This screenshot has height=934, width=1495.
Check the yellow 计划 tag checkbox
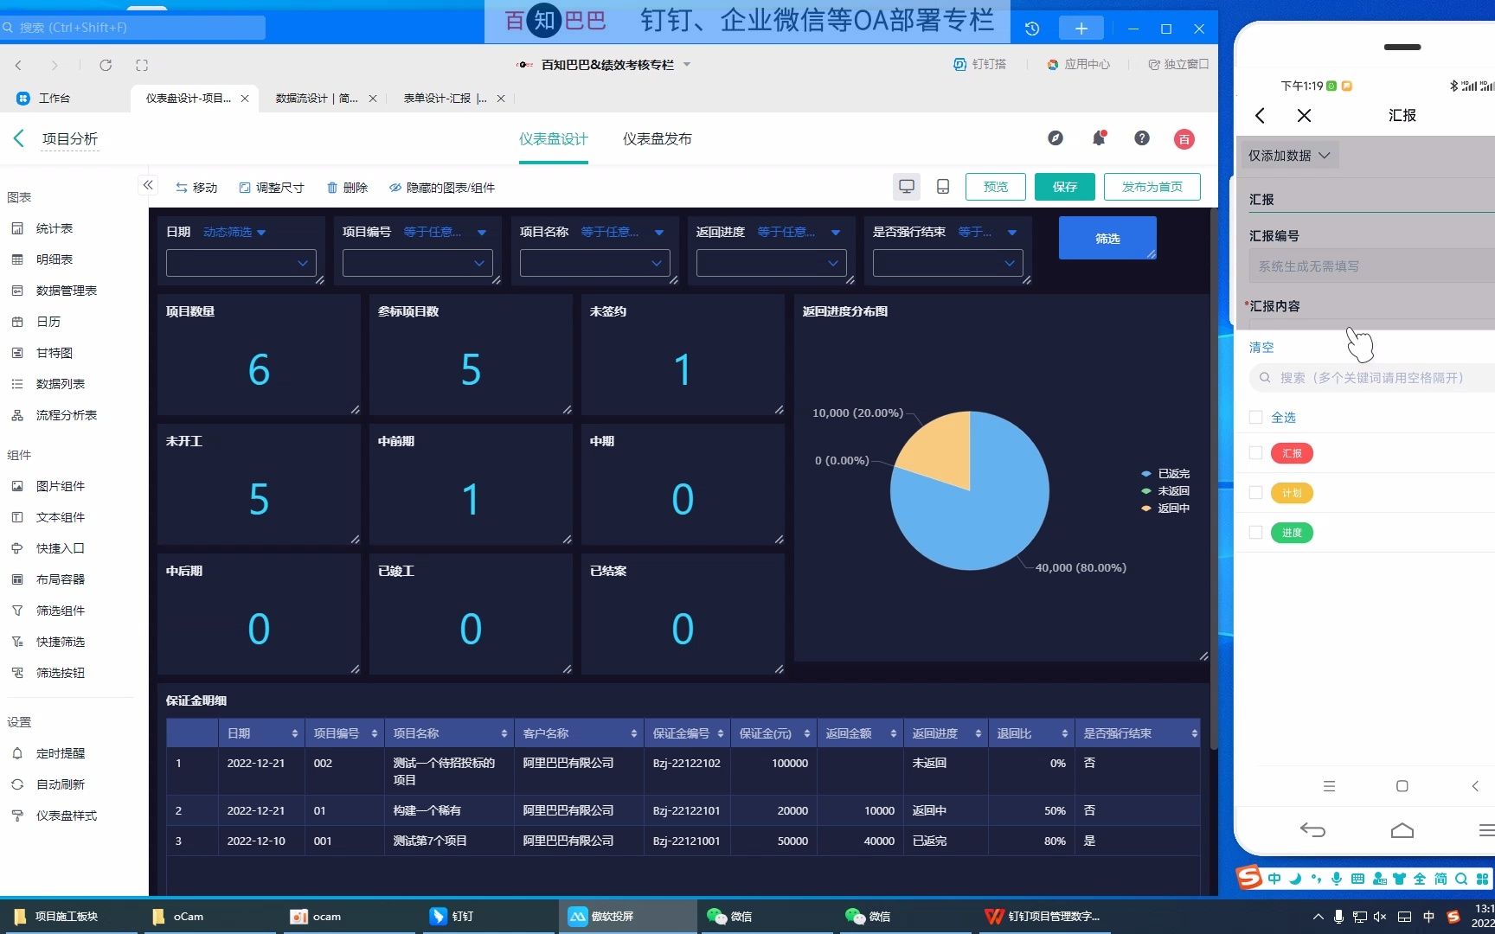[1255, 493]
